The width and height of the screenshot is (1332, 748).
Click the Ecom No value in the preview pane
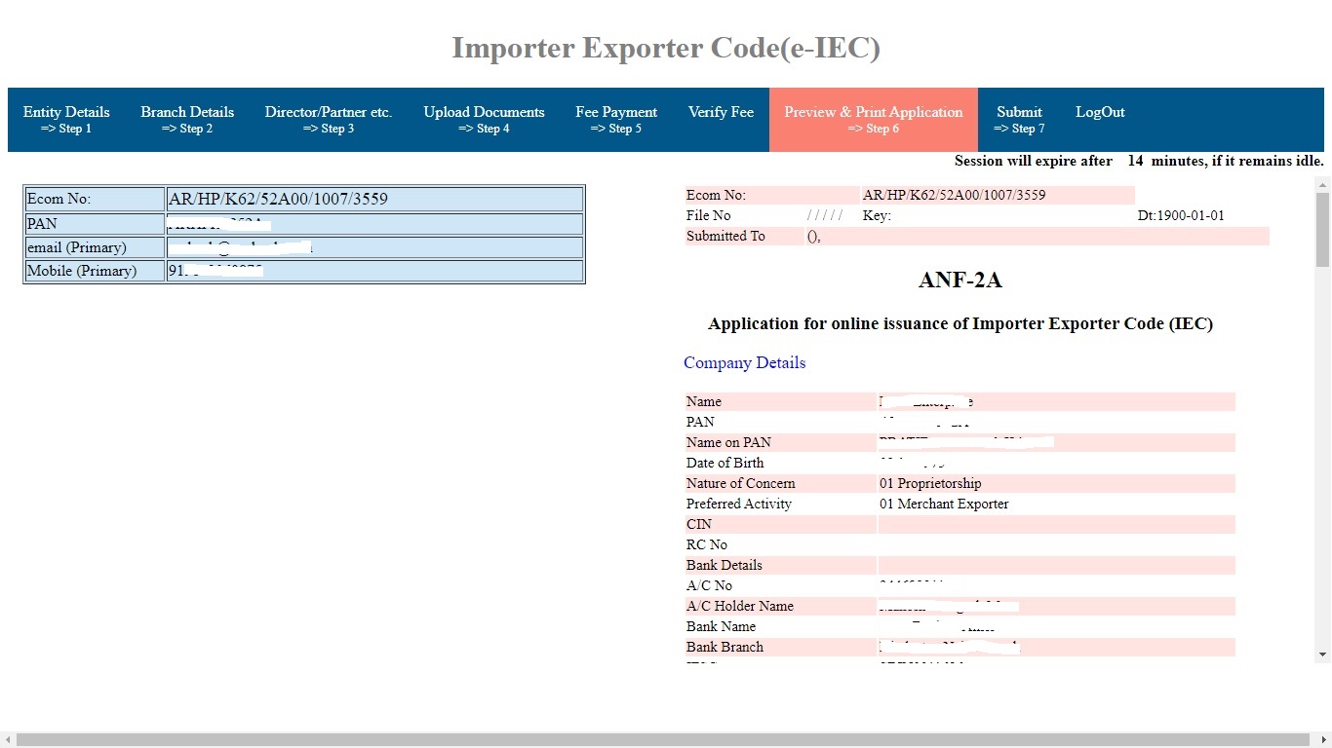tap(954, 195)
